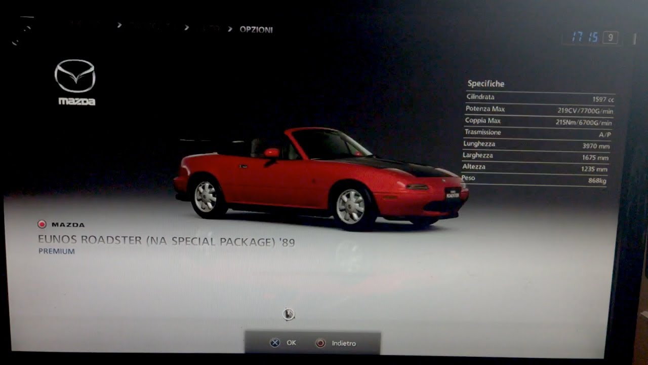Click the circle icon next to Indietro
The width and height of the screenshot is (648, 365).
click(x=320, y=343)
